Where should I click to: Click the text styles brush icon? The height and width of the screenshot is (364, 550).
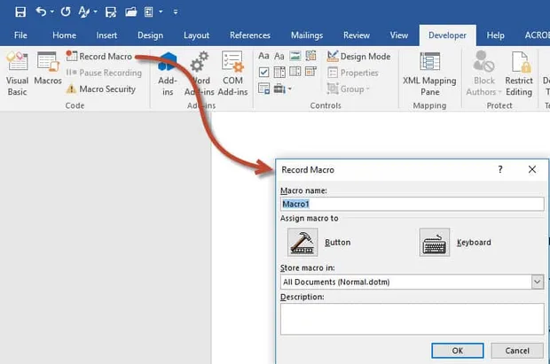pos(83,12)
